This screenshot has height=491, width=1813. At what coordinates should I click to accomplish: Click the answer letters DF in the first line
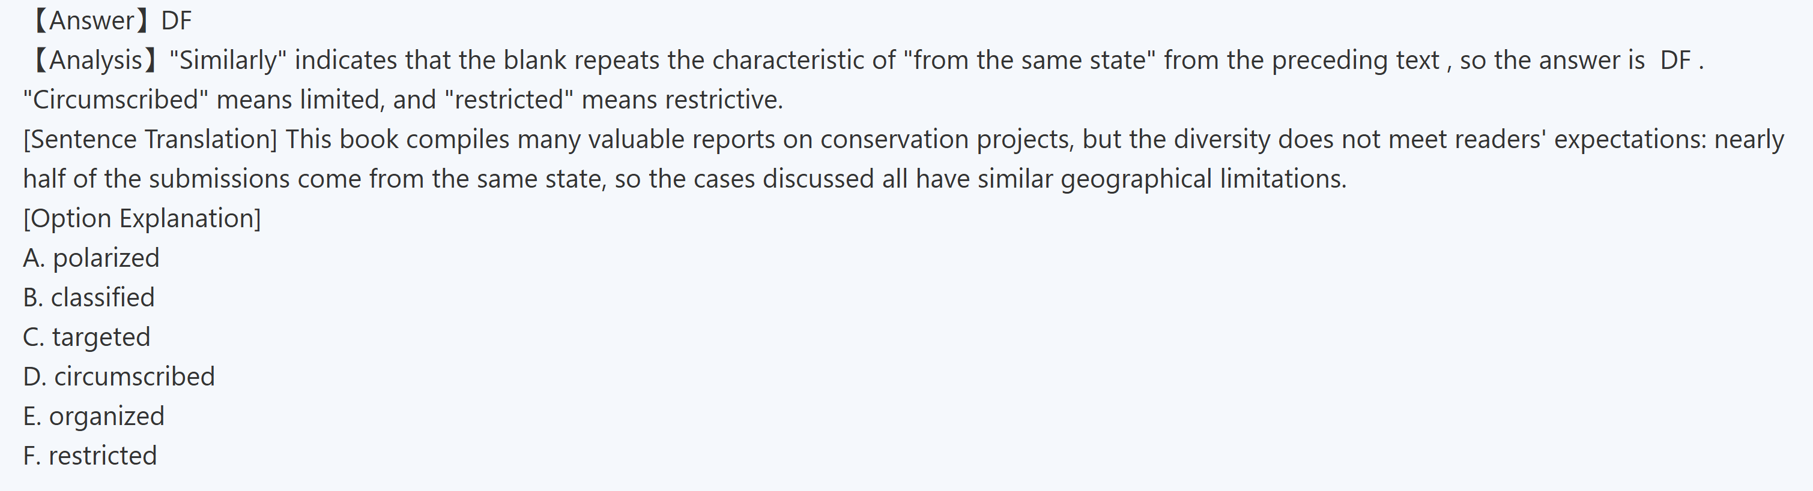(x=176, y=21)
